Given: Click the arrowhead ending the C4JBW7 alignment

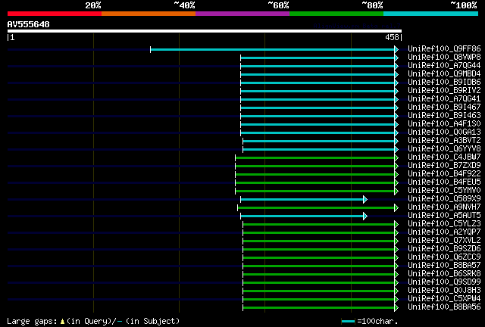Looking at the screenshot, I should (x=396, y=158).
